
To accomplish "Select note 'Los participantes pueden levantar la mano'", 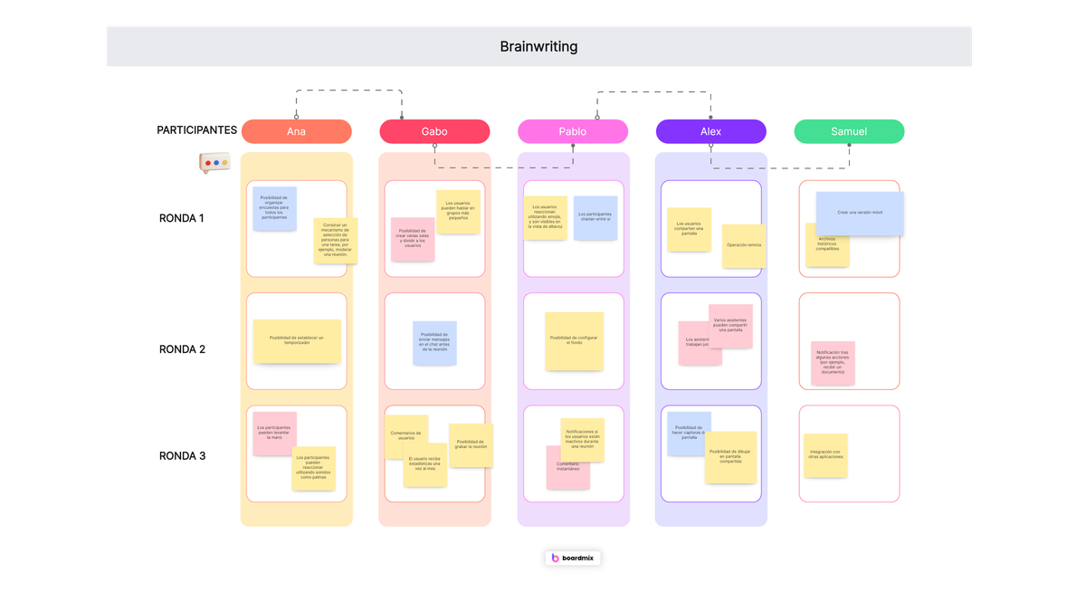I will (274, 434).
